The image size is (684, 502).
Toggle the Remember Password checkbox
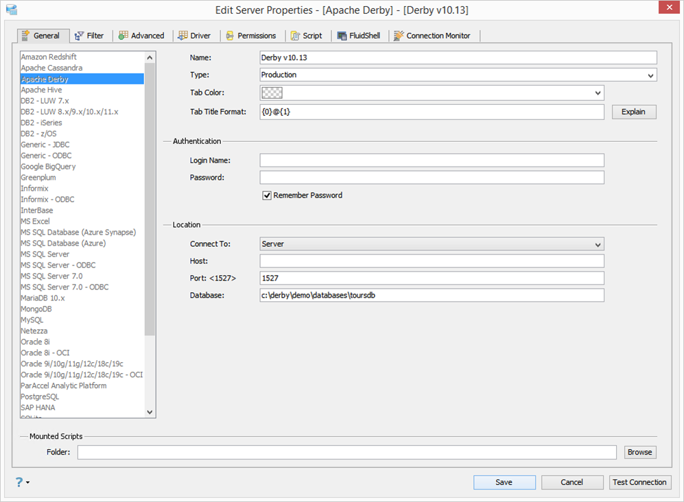click(266, 195)
